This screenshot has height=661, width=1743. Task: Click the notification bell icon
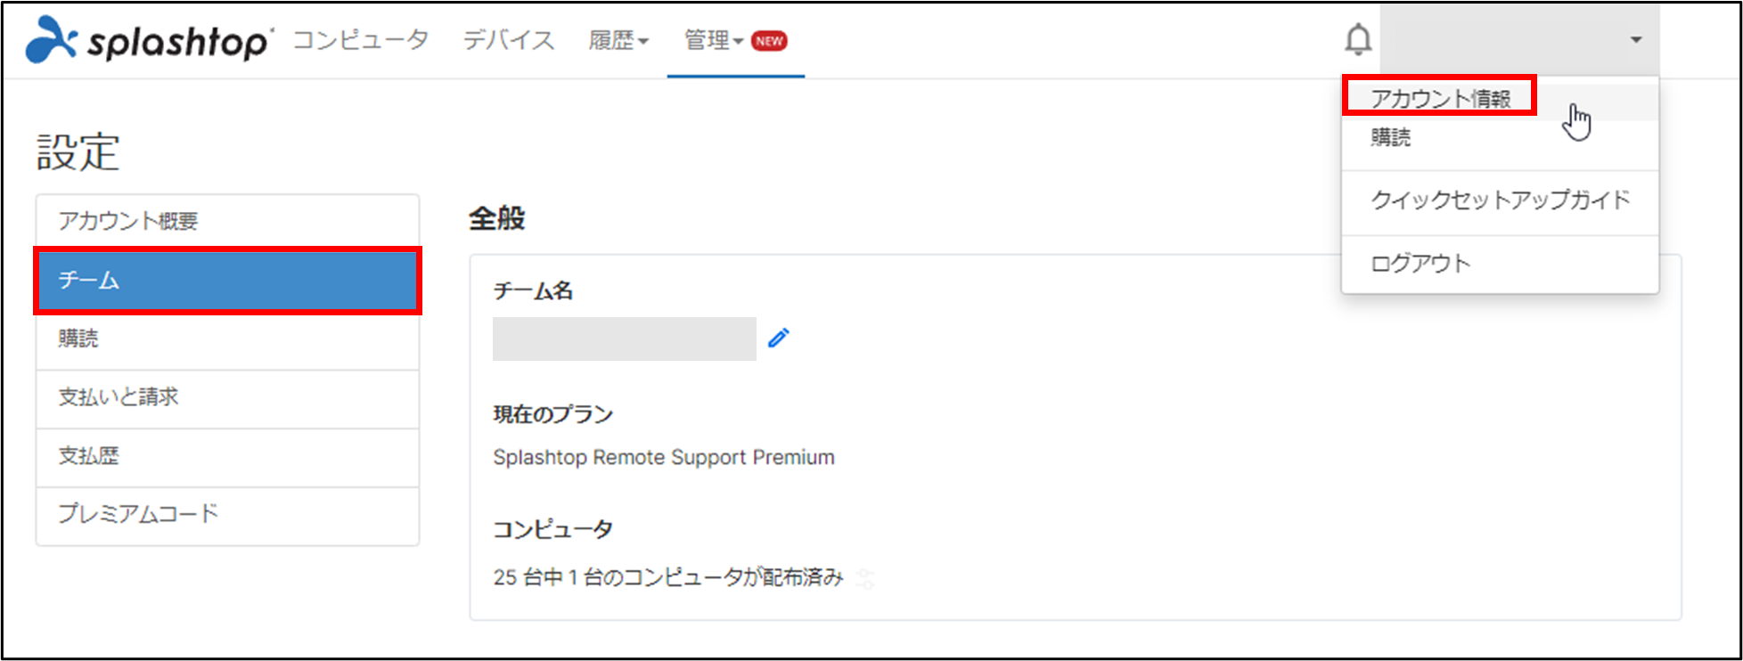click(x=1358, y=40)
